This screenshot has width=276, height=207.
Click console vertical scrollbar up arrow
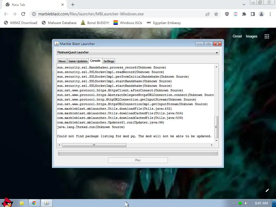[216, 67]
